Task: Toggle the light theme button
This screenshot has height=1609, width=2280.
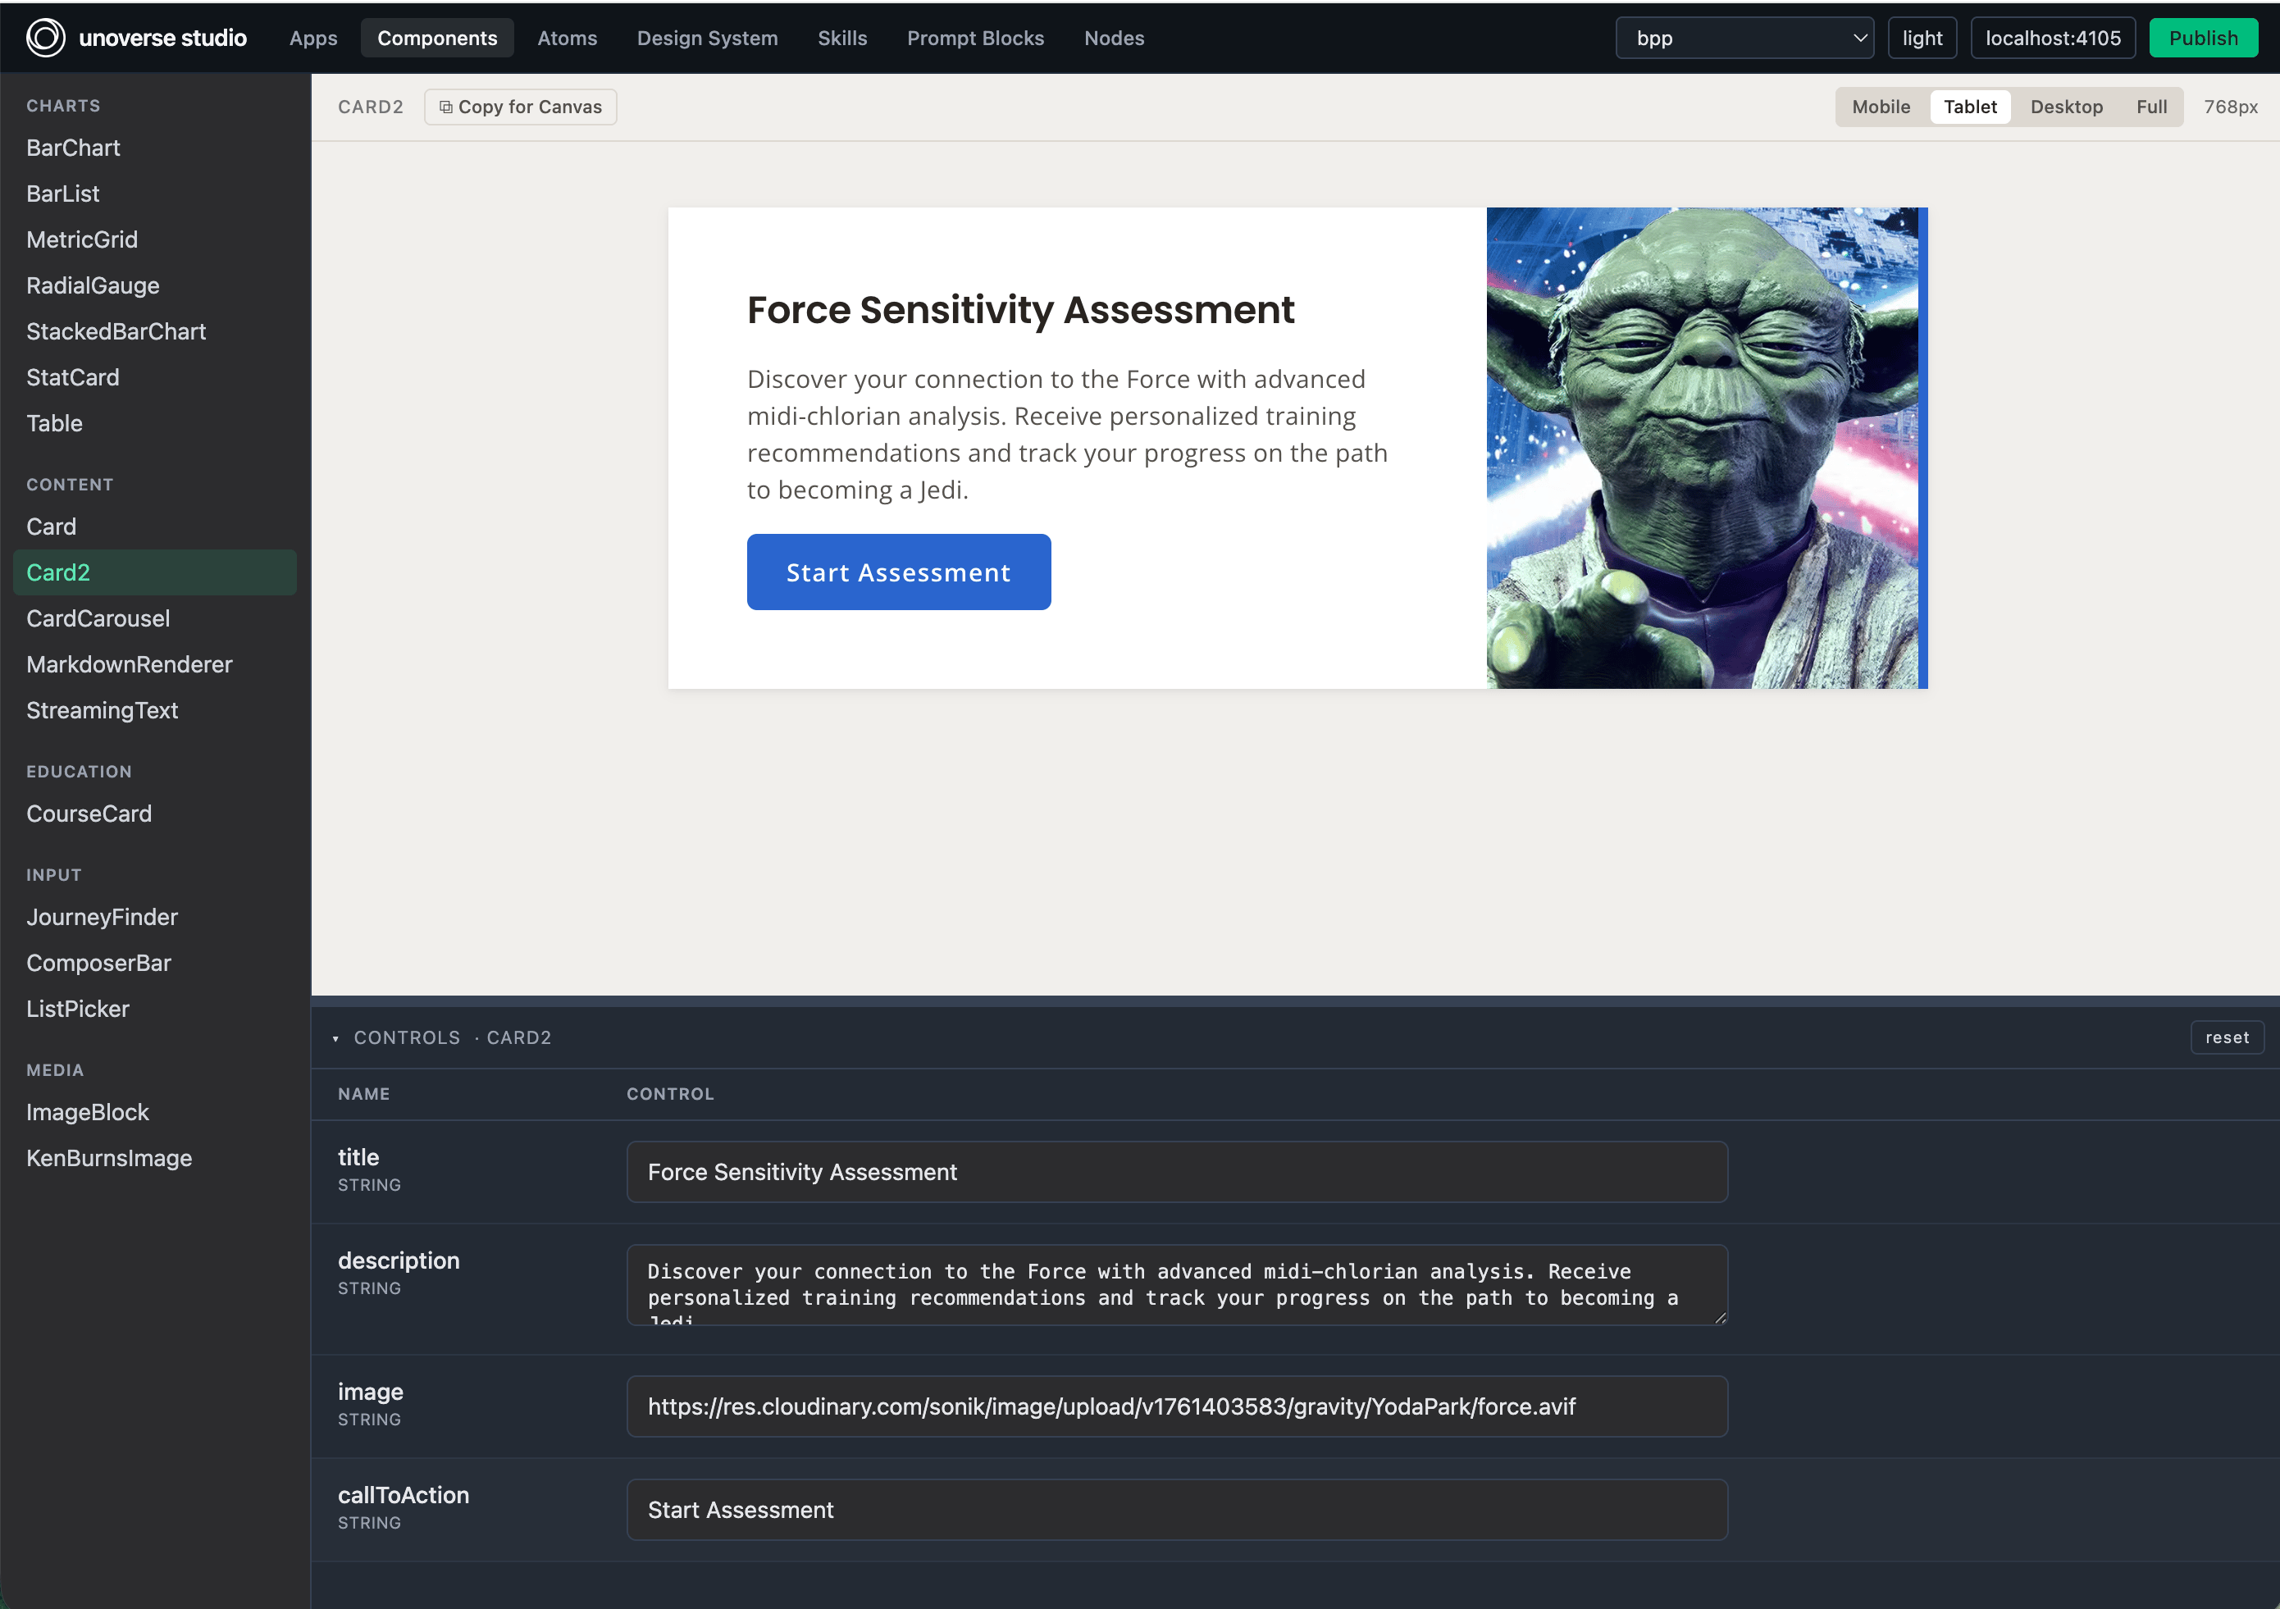Action: coord(1922,38)
